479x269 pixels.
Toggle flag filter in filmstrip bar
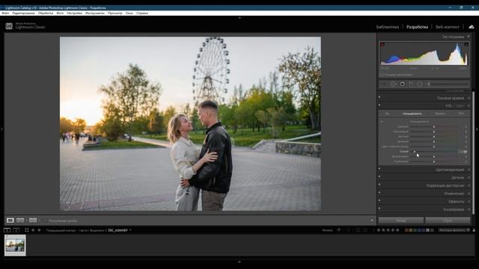click(339, 230)
